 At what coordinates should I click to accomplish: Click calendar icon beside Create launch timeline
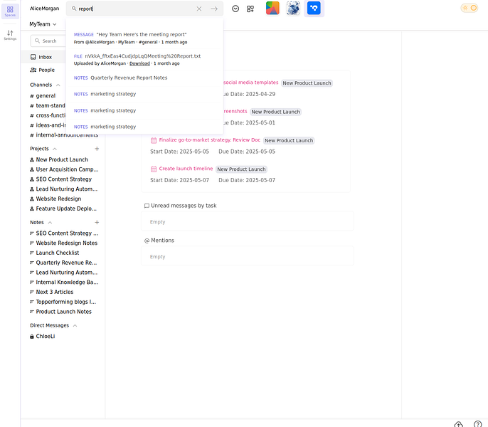click(x=154, y=169)
